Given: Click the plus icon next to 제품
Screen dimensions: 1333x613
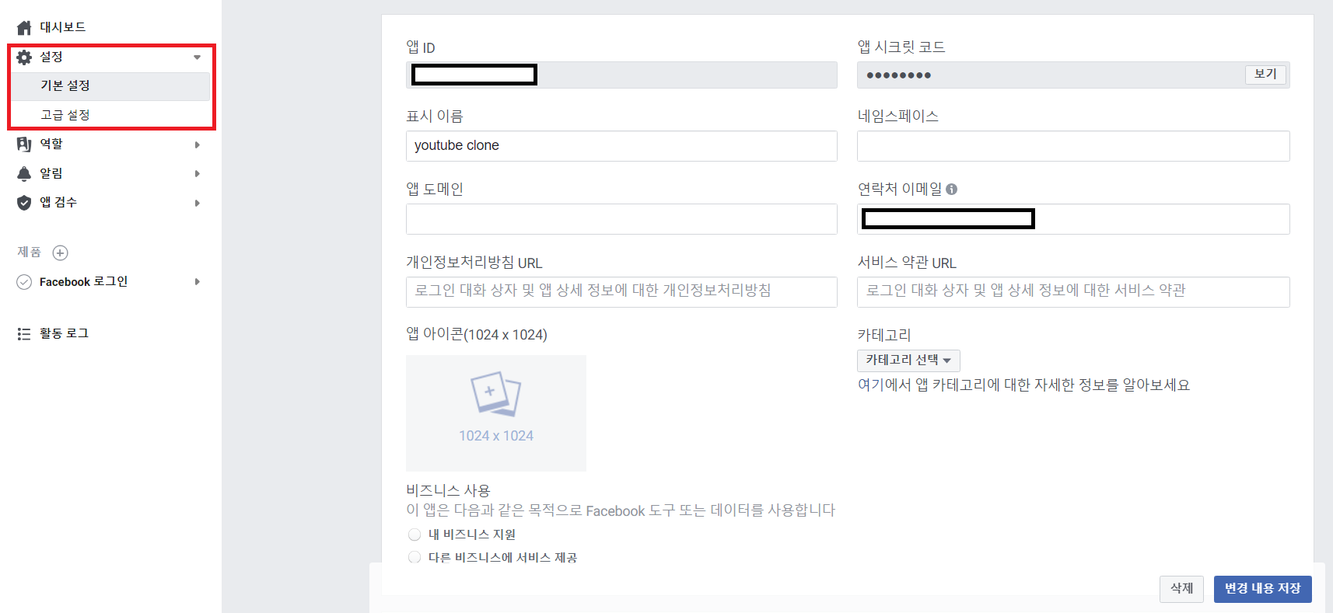Looking at the screenshot, I should click(x=60, y=253).
